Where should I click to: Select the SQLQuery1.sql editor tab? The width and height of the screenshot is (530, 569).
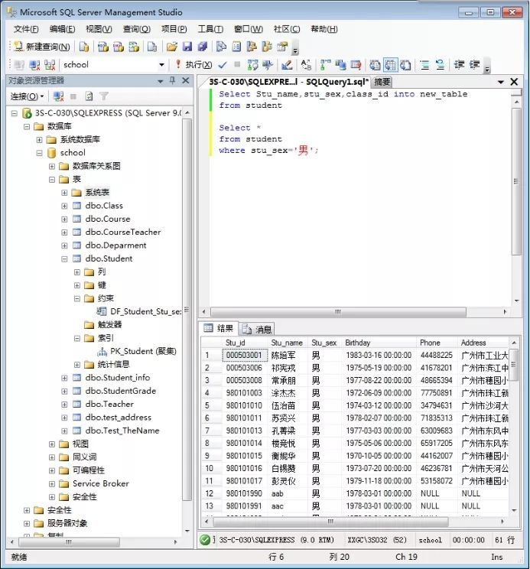288,82
